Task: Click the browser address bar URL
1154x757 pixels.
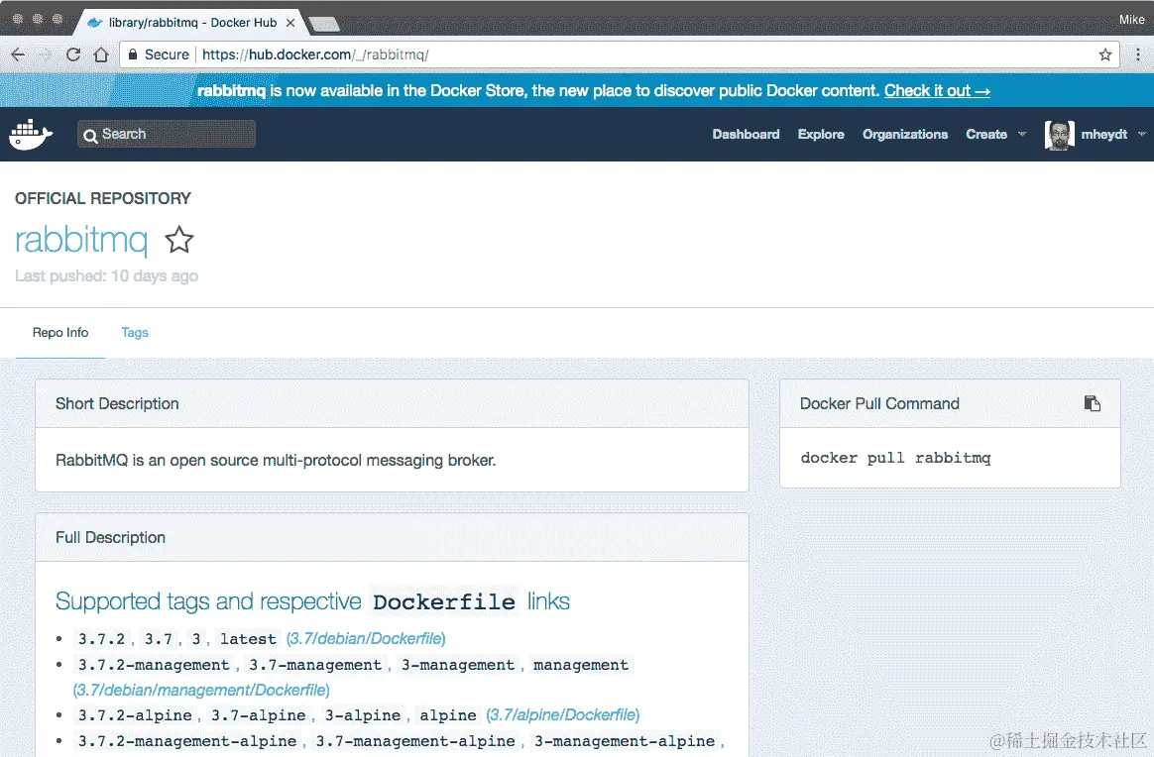Action: point(315,54)
